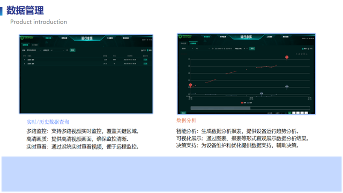Viewport: 343px width, 193px height.
Task: Click the red max-value marker on the chart
Action: (x=287, y=57)
